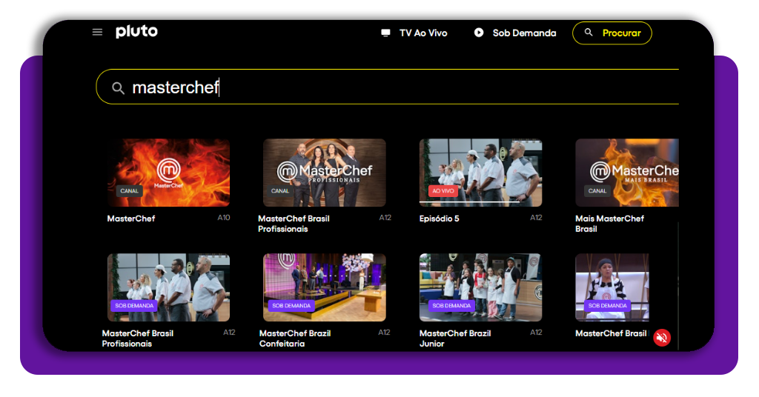This screenshot has width=759, height=397.
Task: Click the AO VIVO badge on Episódio 5
Action: tap(443, 191)
